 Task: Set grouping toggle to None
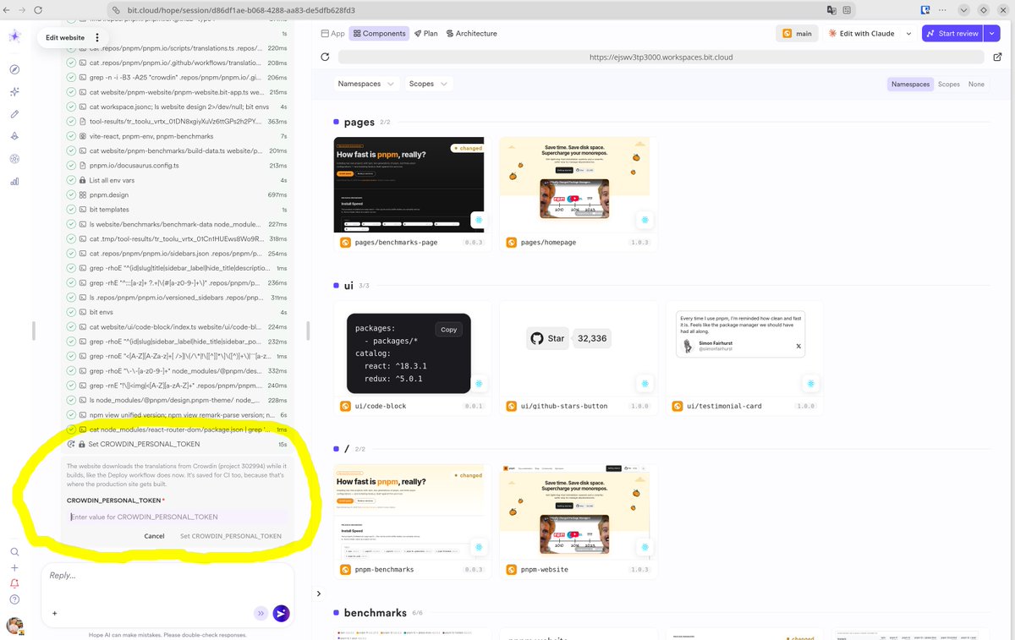[976, 85]
